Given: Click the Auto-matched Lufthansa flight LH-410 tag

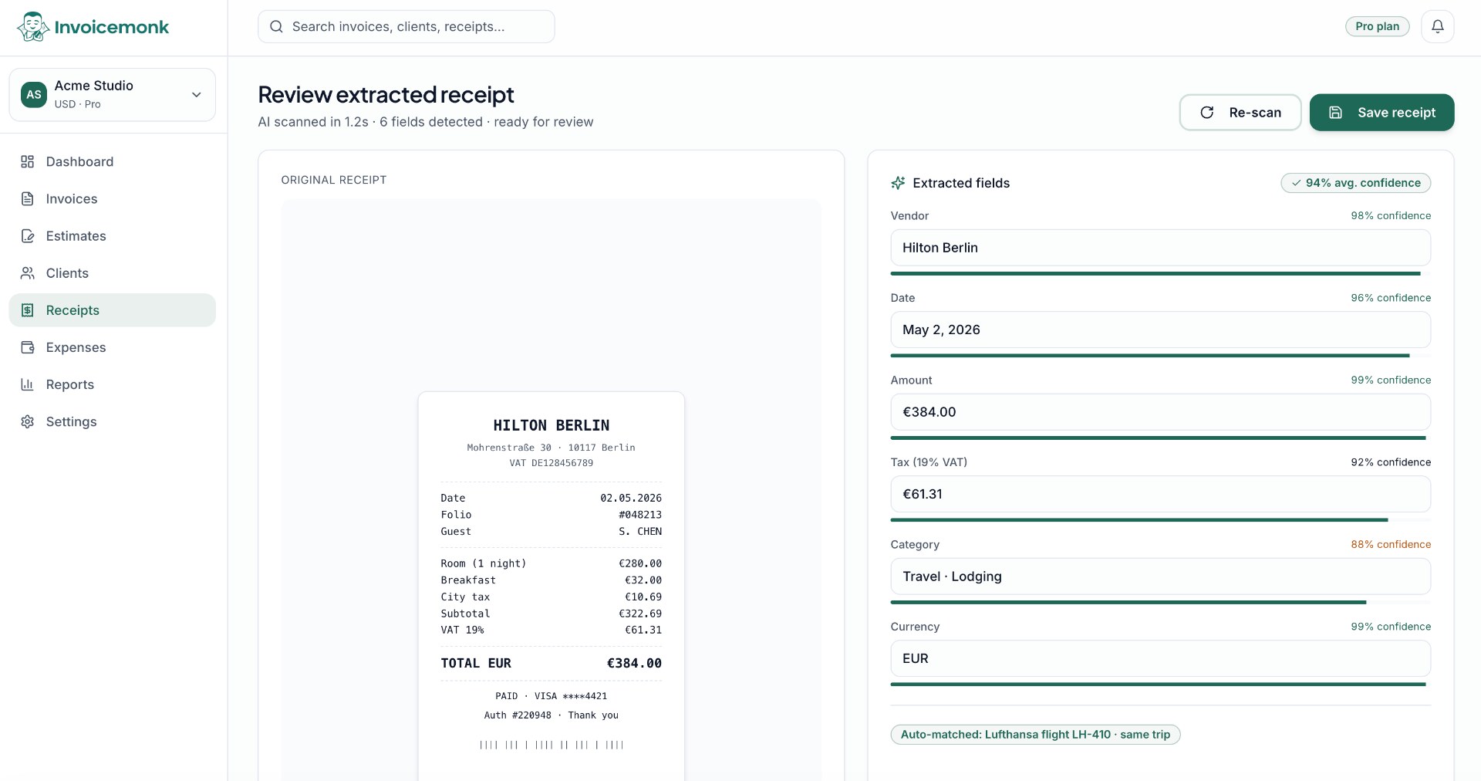Looking at the screenshot, I should (1035, 734).
